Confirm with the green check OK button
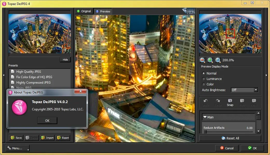This screenshot has width=270, height=155. (252, 148)
